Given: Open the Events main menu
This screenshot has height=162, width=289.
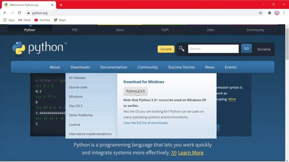Looking at the screenshot, I should [x=230, y=67].
